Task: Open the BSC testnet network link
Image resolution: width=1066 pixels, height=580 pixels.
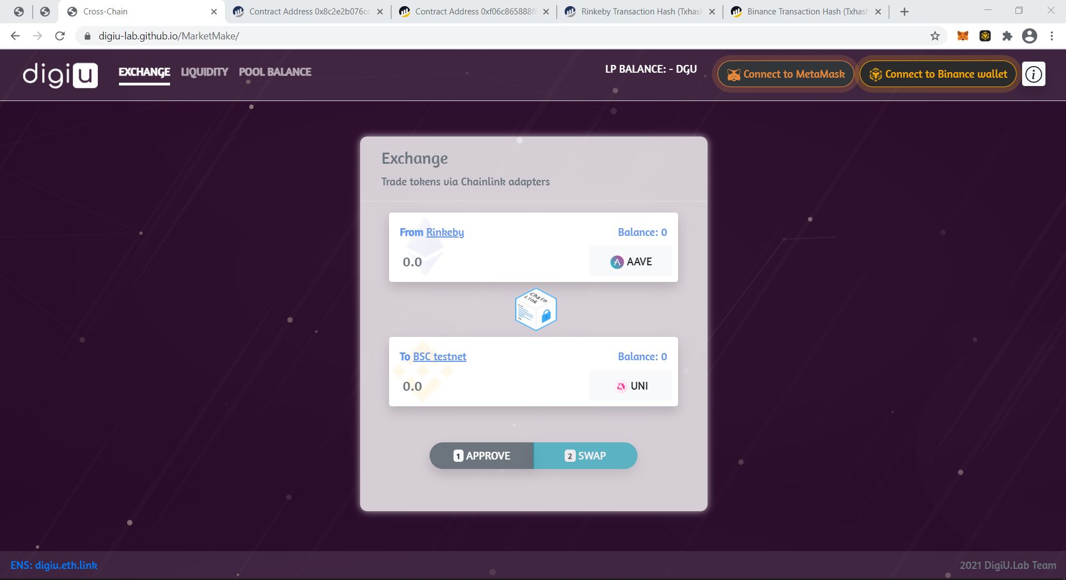Action: point(440,357)
